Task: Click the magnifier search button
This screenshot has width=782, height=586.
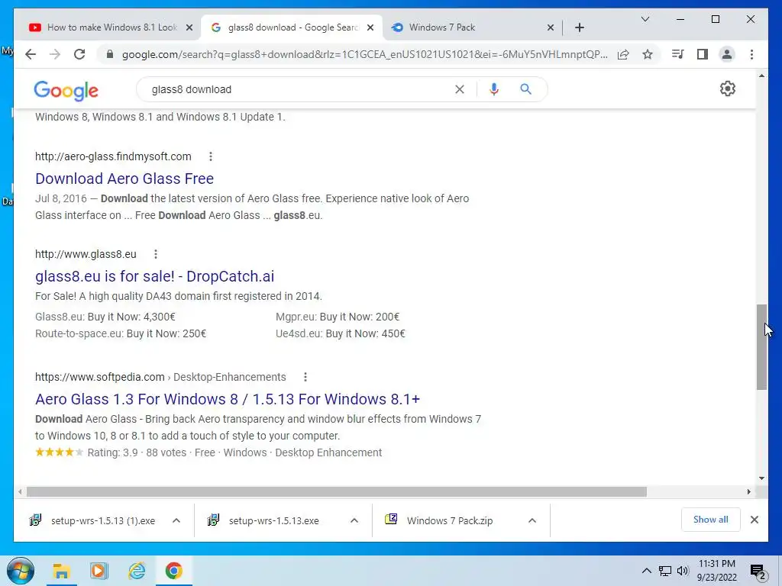Action: pos(525,89)
